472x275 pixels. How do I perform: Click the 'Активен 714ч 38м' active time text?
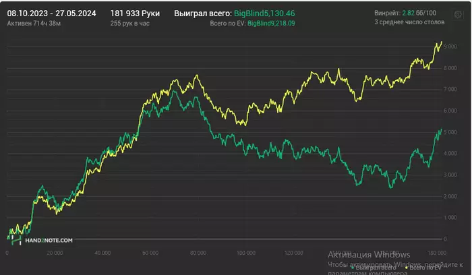point(34,24)
